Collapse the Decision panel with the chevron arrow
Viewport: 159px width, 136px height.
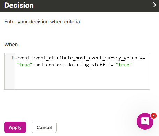click(x=154, y=5)
